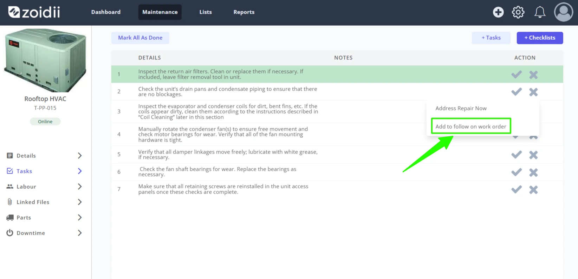The height and width of the screenshot is (279, 578).
Task: Choose Address Repair Now
Action: tap(461, 108)
